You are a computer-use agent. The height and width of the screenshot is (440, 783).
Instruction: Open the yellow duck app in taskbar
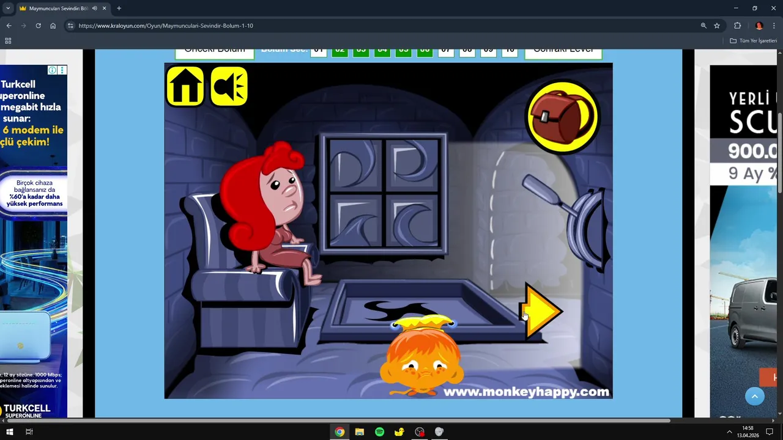pyautogui.click(x=399, y=431)
